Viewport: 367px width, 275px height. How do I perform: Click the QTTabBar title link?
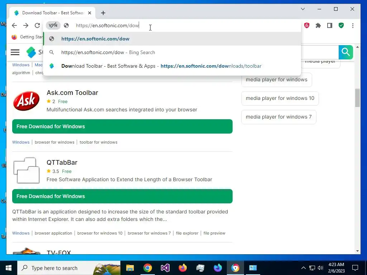tap(62, 163)
